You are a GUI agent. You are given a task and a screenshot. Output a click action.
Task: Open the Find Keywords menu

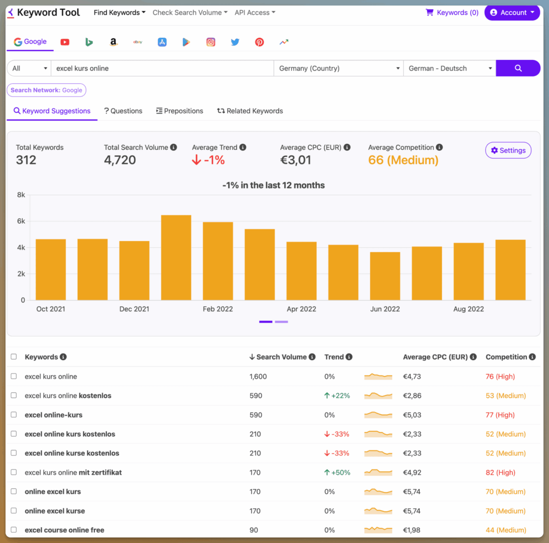click(x=119, y=13)
